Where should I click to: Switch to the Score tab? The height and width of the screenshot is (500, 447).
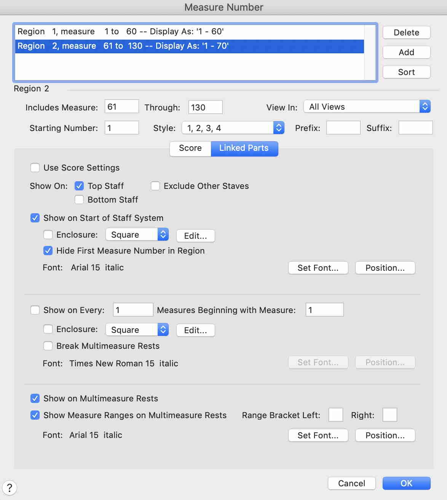click(x=190, y=148)
